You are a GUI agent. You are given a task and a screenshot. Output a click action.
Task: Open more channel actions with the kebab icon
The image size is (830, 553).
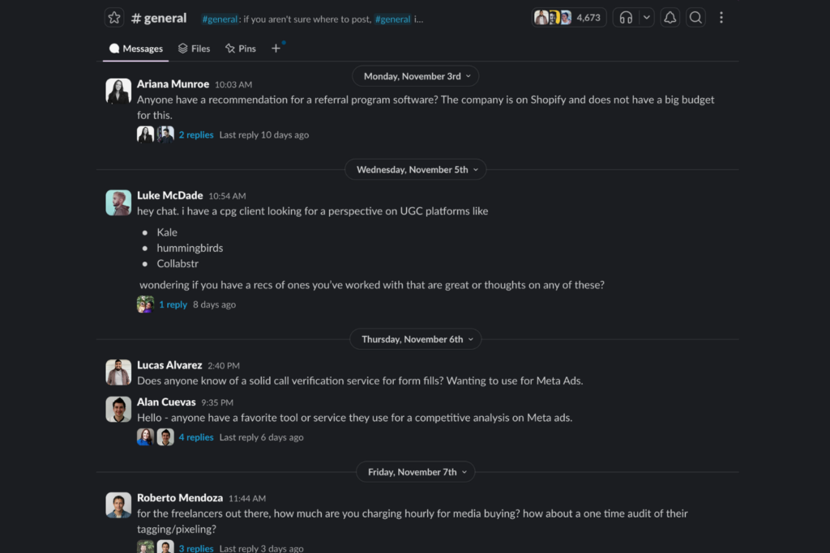tap(721, 17)
